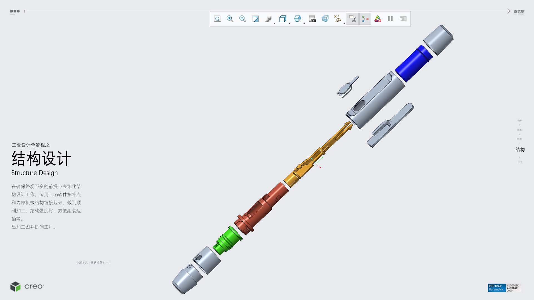The image size is (534, 300).
Task: Click the Perspective view icon
Action: point(325,19)
